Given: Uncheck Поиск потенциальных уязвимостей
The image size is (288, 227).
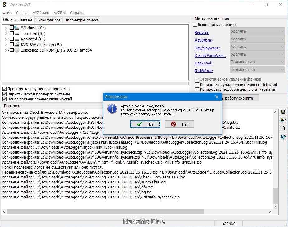Looking at the screenshot, I should click(x=5, y=99).
